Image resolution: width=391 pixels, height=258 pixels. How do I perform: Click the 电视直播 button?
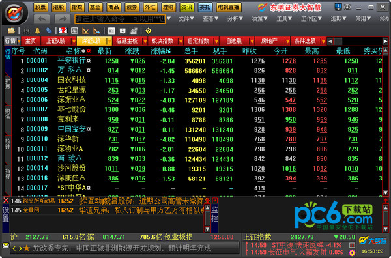229,7
